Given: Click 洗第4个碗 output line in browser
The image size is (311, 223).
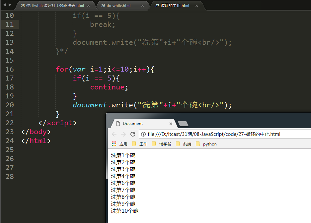Looking at the screenshot, I should click(123, 176).
